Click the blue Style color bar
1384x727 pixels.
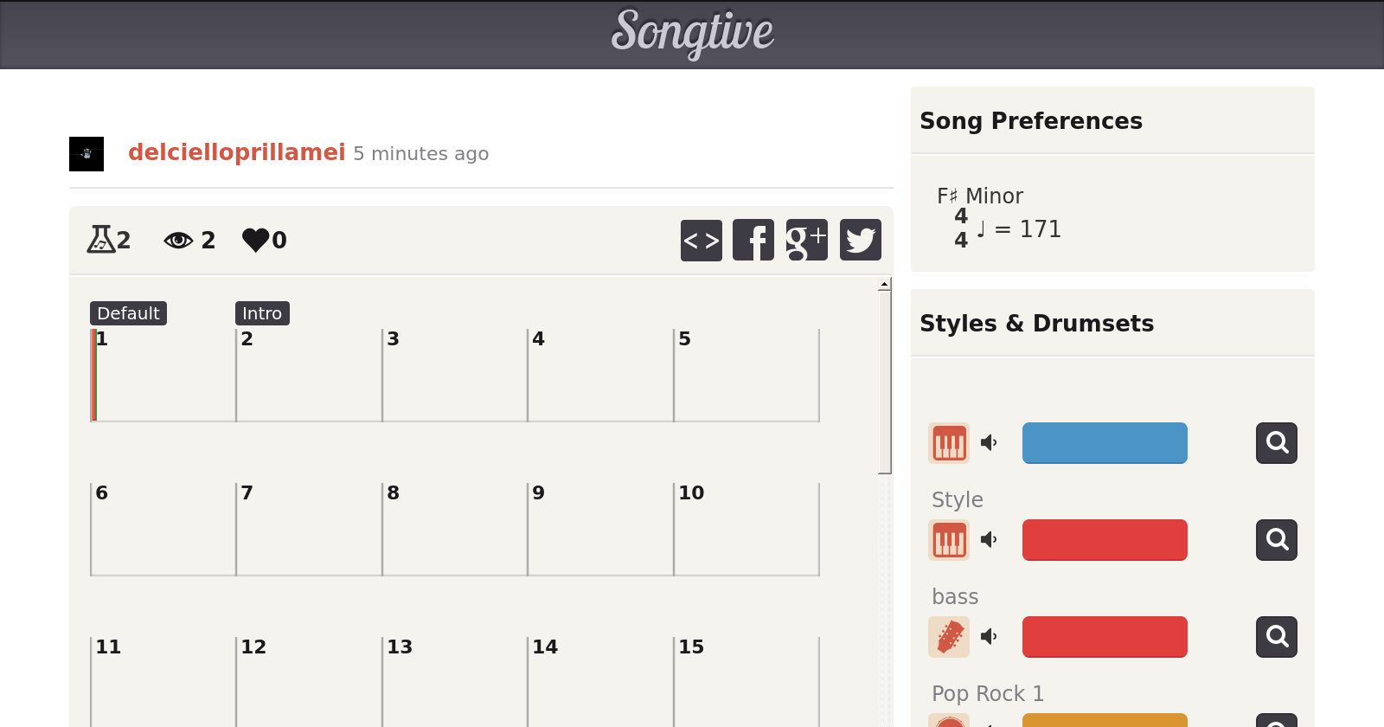[1105, 443]
